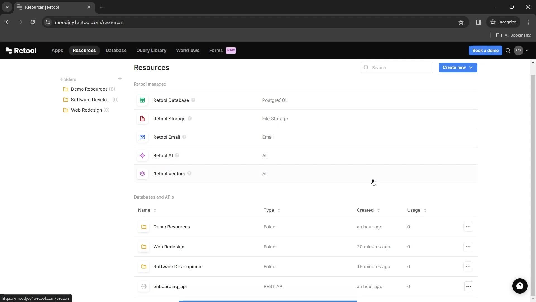Click the Web Redesign folder icon in table

click(x=144, y=247)
